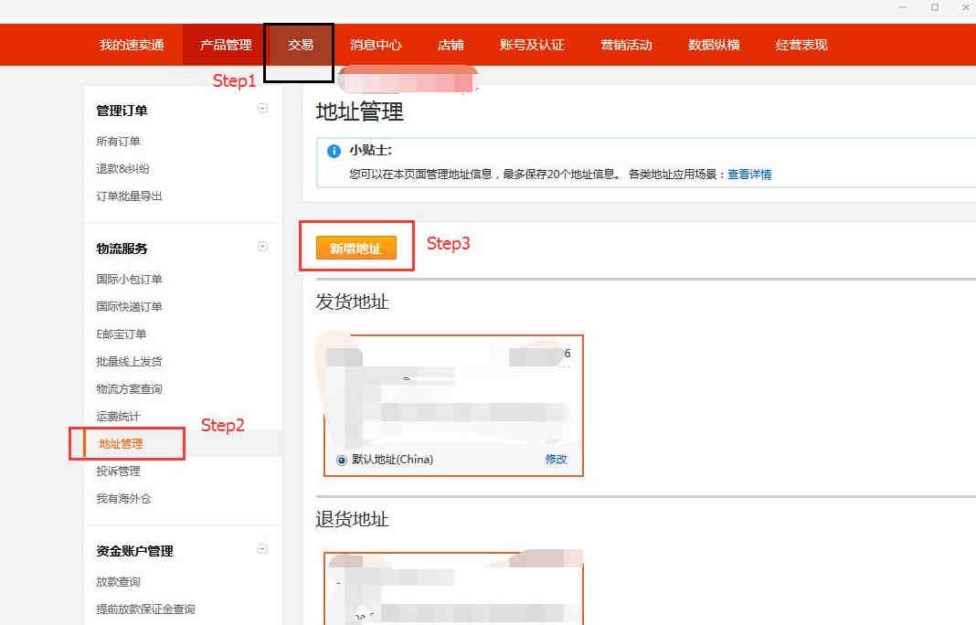This screenshot has height=625, width=976.
Task: Open E邮宝订单 in the sidebar
Action: click(122, 334)
